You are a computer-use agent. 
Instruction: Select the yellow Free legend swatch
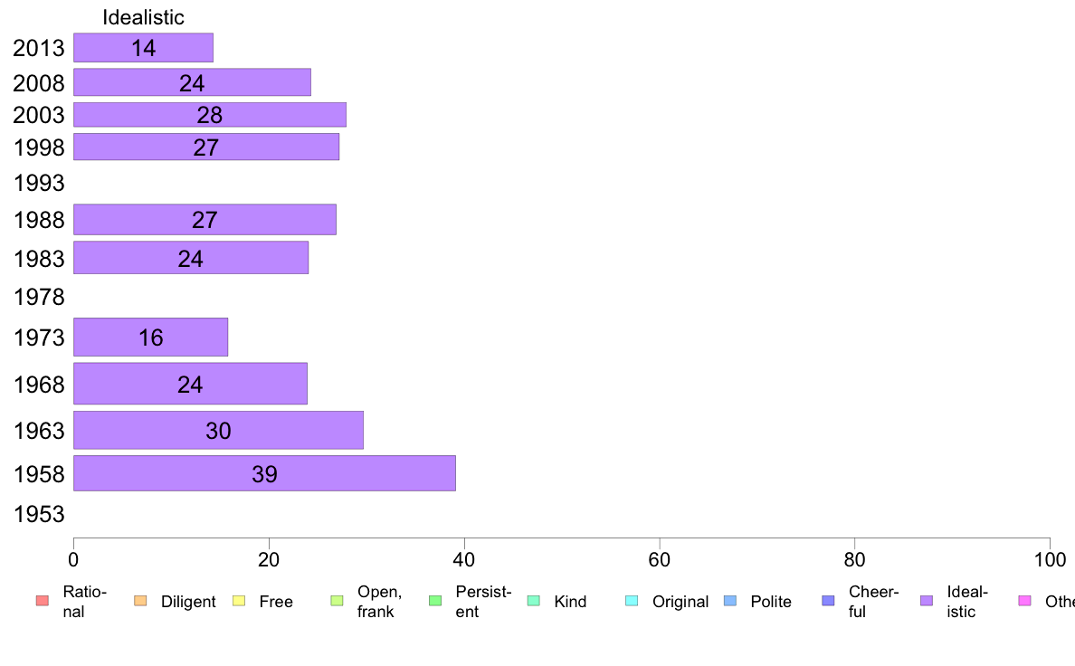click(239, 601)
